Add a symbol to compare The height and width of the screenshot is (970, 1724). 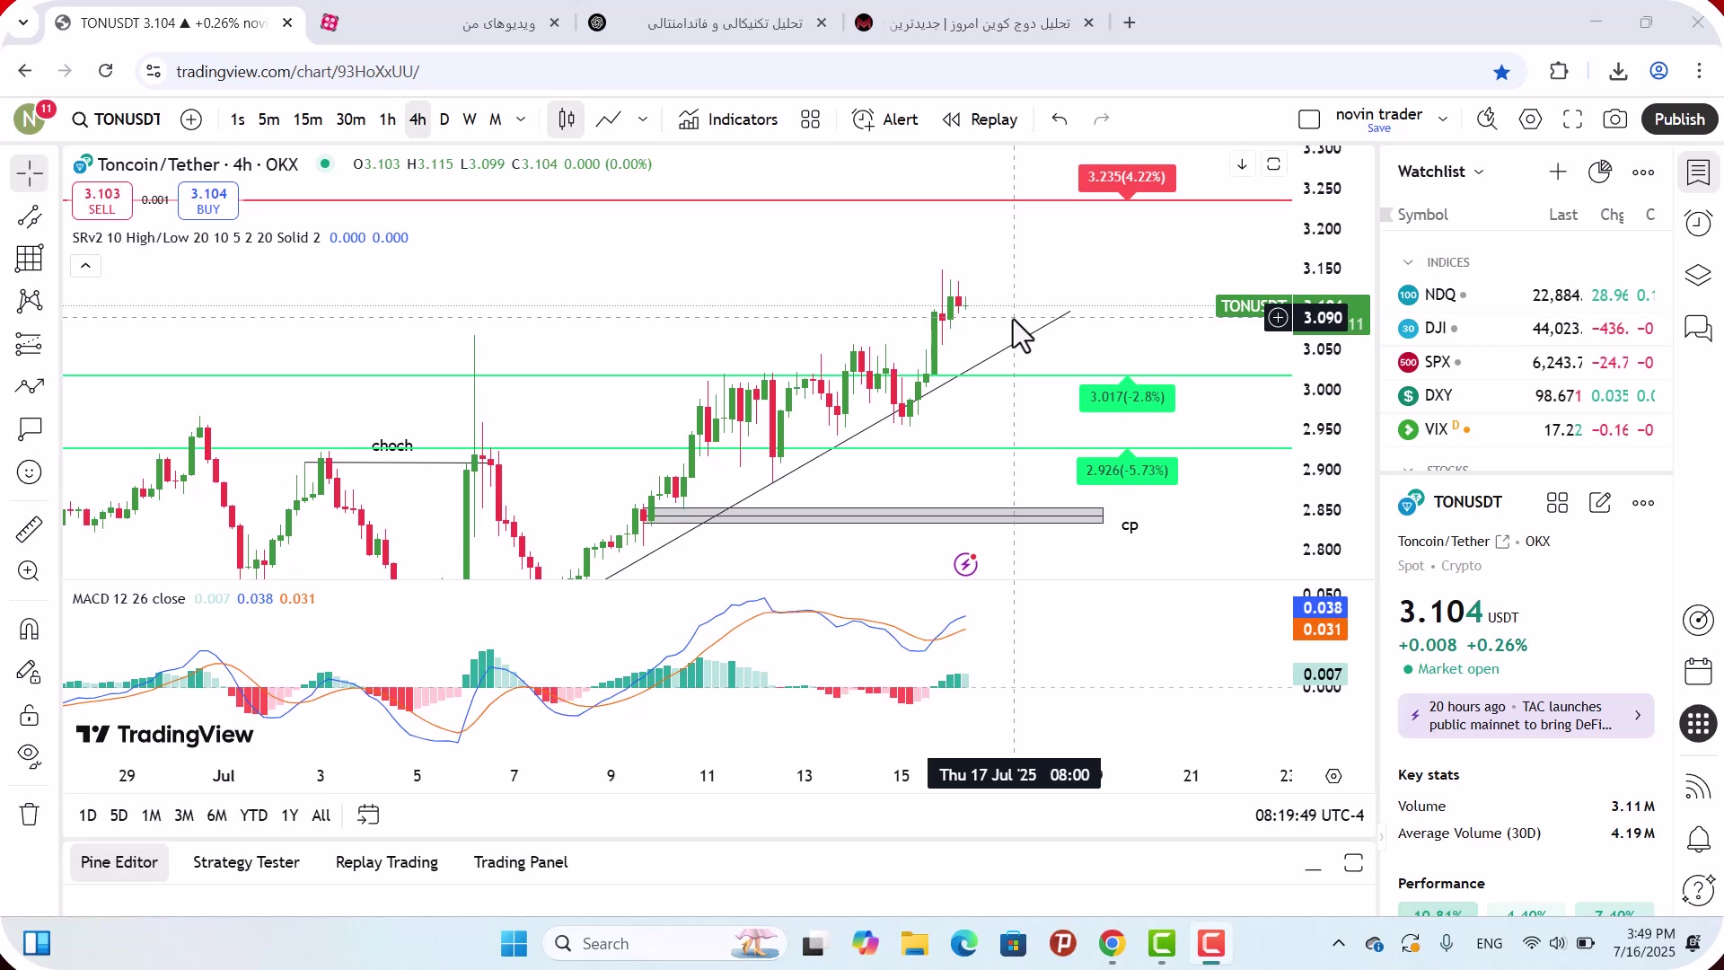tap(191, 119)
